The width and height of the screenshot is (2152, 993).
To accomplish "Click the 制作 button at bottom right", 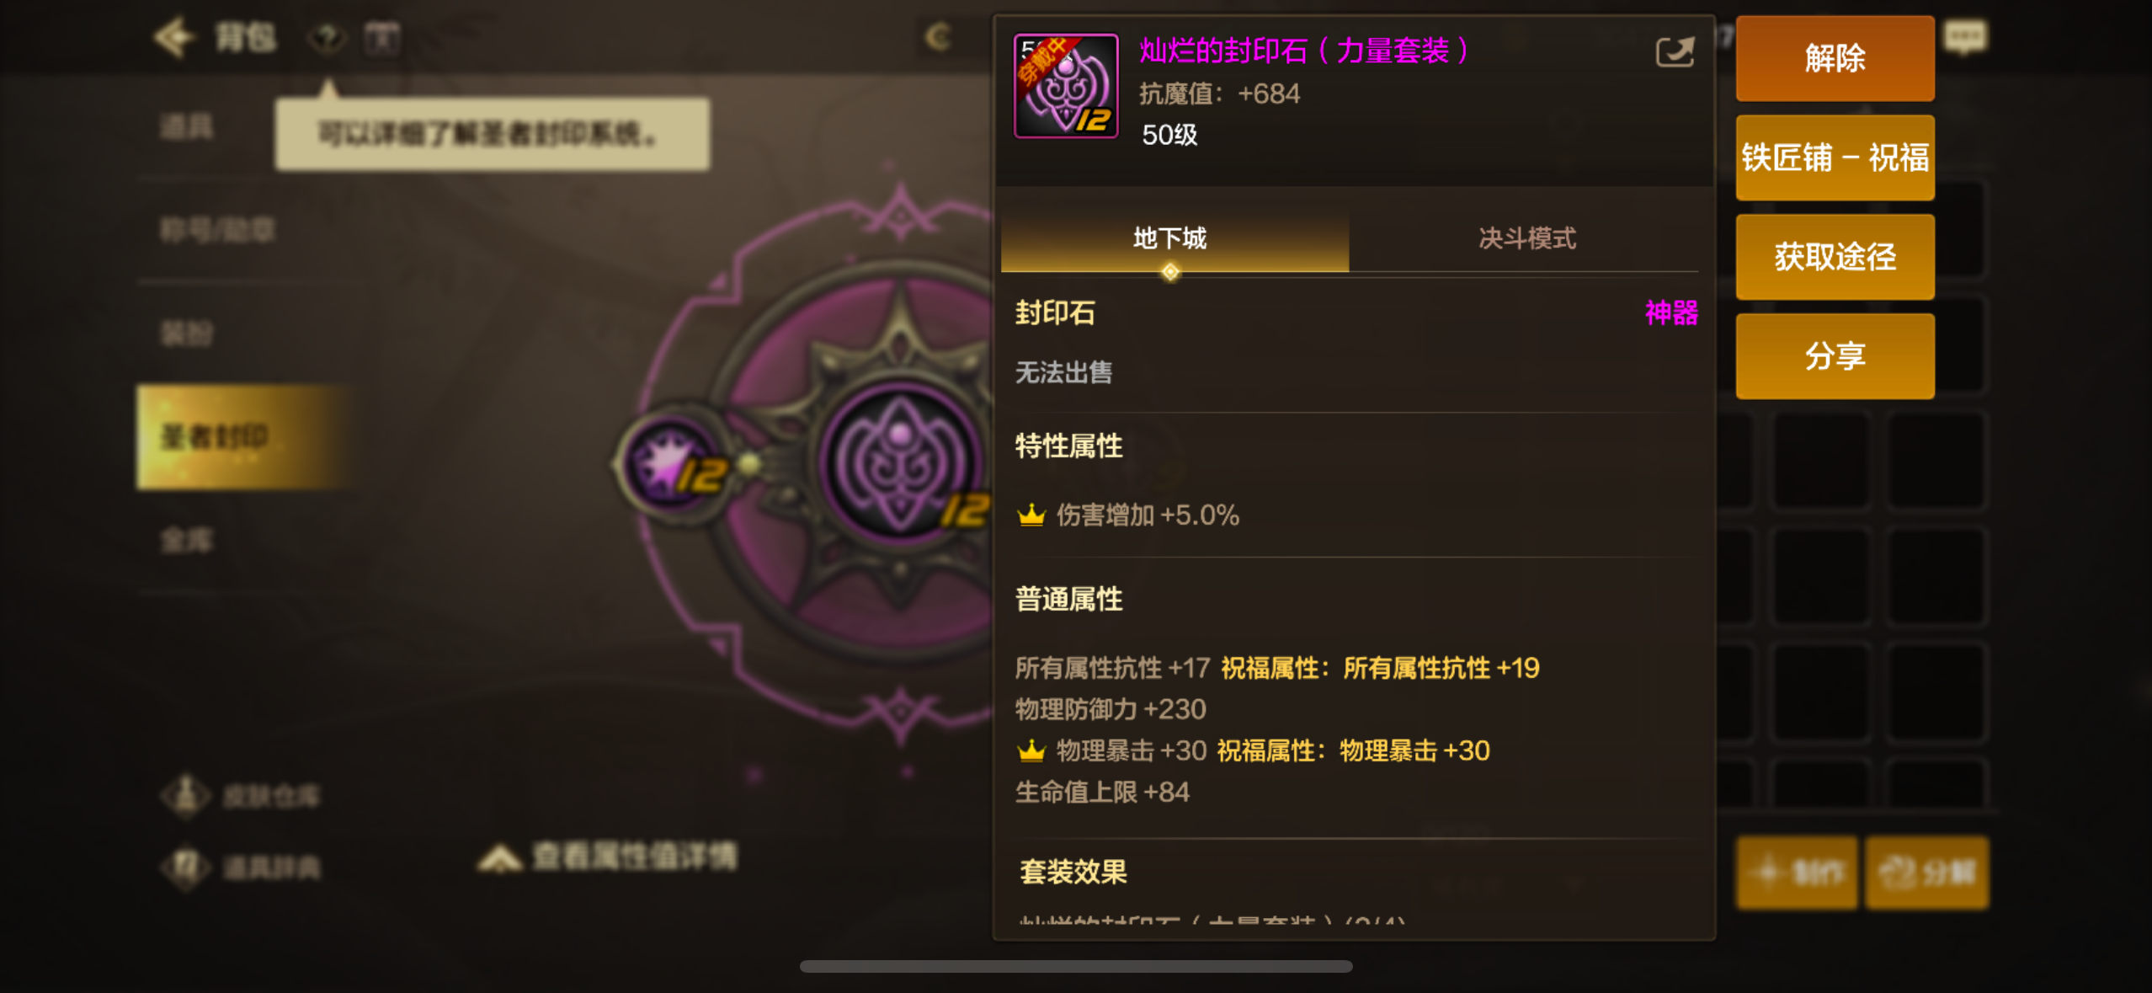I will (x=1797, y=873).
